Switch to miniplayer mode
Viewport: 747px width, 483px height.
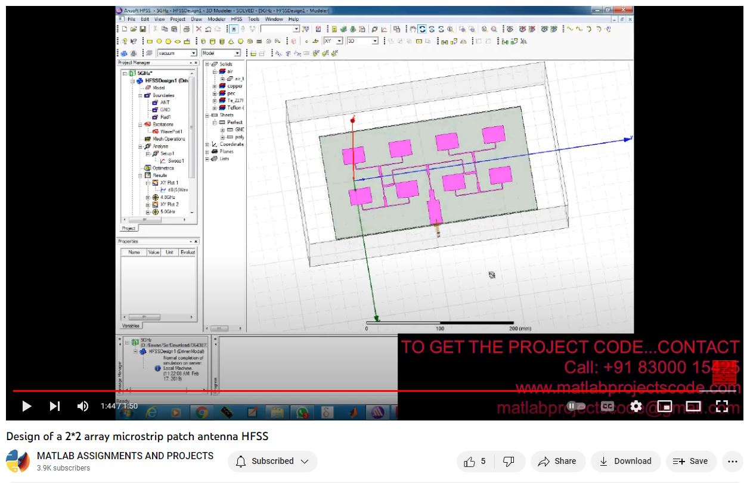664,406
